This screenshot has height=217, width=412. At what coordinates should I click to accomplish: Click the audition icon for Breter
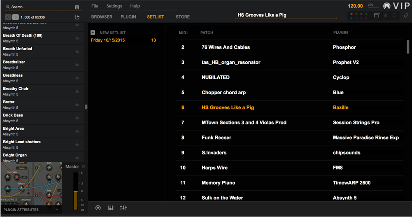(77, 105)
